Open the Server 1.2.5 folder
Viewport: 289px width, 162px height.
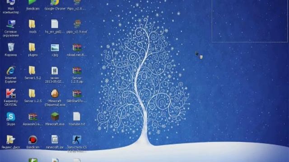coord(33,95)
